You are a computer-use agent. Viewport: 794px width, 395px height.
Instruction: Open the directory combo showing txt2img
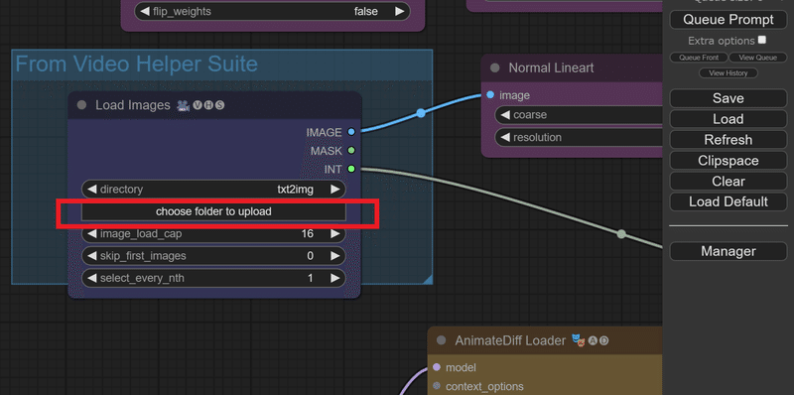tap(213, 190)
